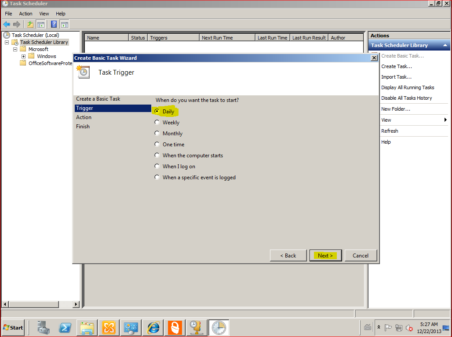Image resolution: width=452 pixels, height=337 pixels.
Task: Click the muted volume tray icon
Action: coord(409,328)
